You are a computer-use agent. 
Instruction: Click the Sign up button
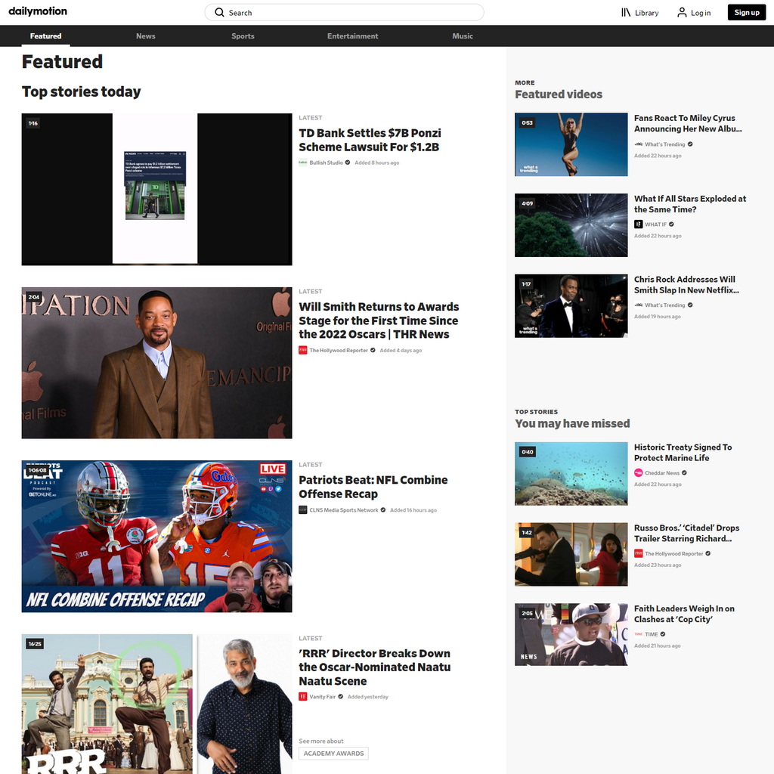tap(746, 12)
